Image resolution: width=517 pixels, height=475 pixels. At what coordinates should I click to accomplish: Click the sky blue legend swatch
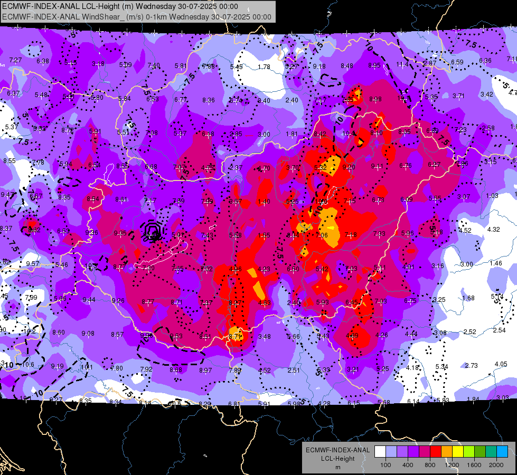click(502, 452)
